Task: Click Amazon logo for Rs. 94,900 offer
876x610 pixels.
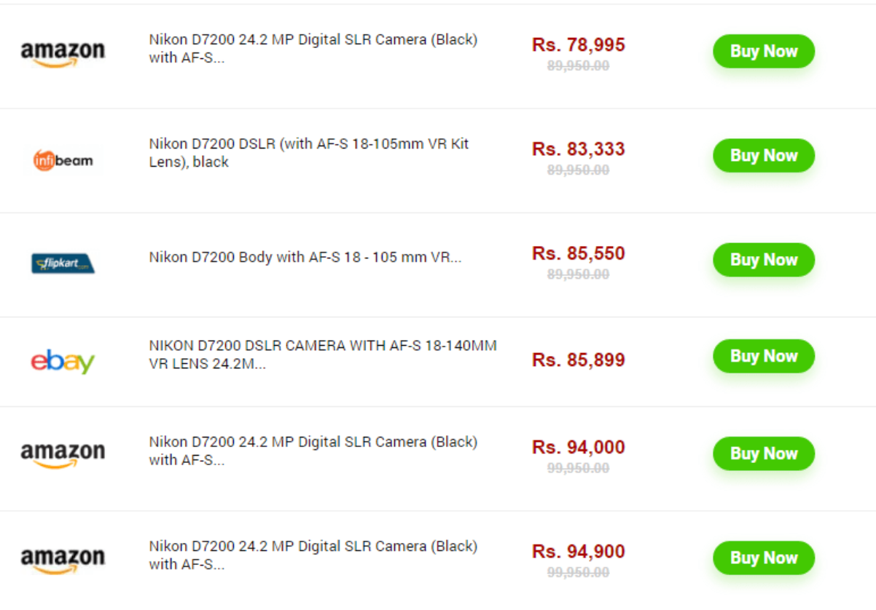Action: click(x=63, y=559)
